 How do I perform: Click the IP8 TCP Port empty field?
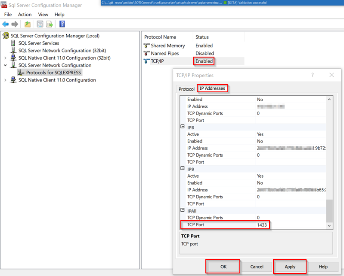pyautogui.click(x=291, y=162)
